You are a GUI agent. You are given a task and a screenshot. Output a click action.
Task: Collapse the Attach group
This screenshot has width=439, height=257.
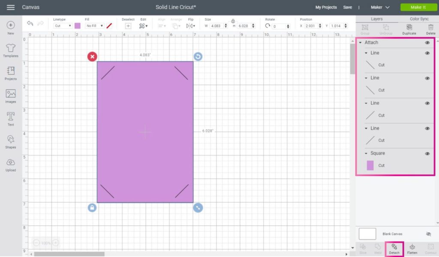pos(360,43)
